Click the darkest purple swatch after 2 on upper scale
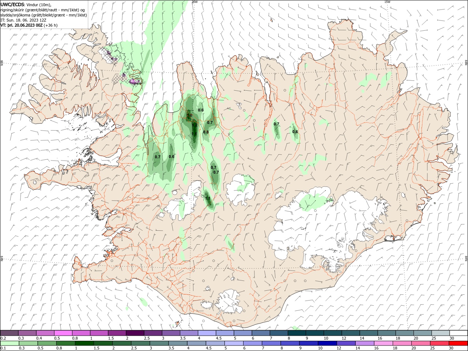Viewport: 468px width, 351px height. [x=135, y=333]
